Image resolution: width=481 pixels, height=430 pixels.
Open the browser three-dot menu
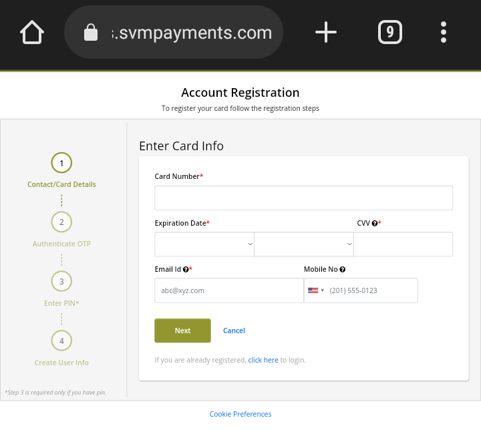coord(444,32)
